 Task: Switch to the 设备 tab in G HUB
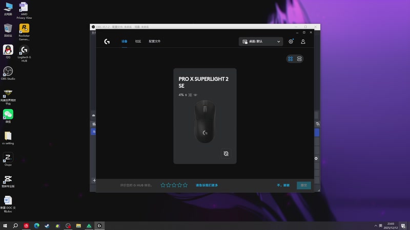click(124, 41)
